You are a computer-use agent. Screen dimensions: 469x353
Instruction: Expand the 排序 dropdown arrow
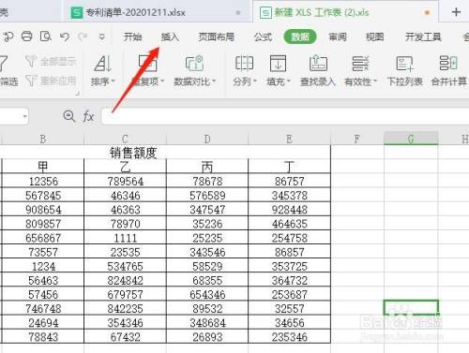(113, 81)
